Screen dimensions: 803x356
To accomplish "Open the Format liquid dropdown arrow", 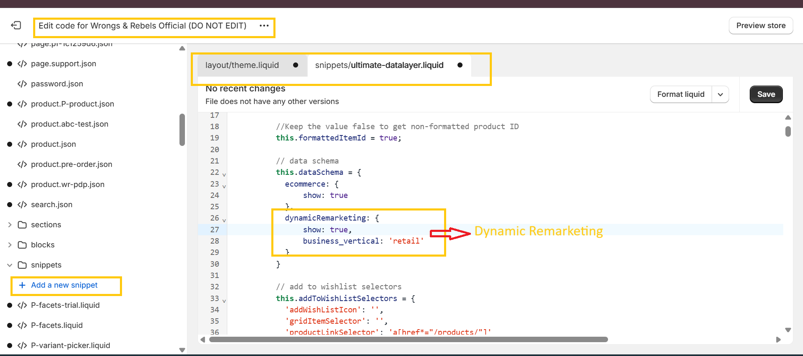I will (x=720, y=94).
